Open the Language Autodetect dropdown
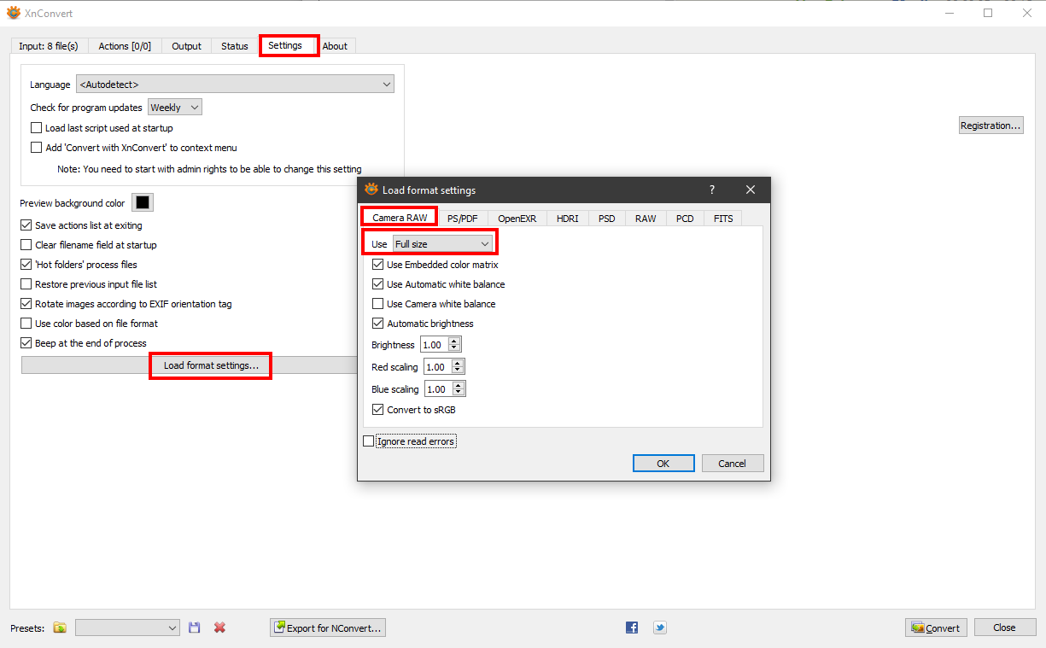 [x=235, y=85]
